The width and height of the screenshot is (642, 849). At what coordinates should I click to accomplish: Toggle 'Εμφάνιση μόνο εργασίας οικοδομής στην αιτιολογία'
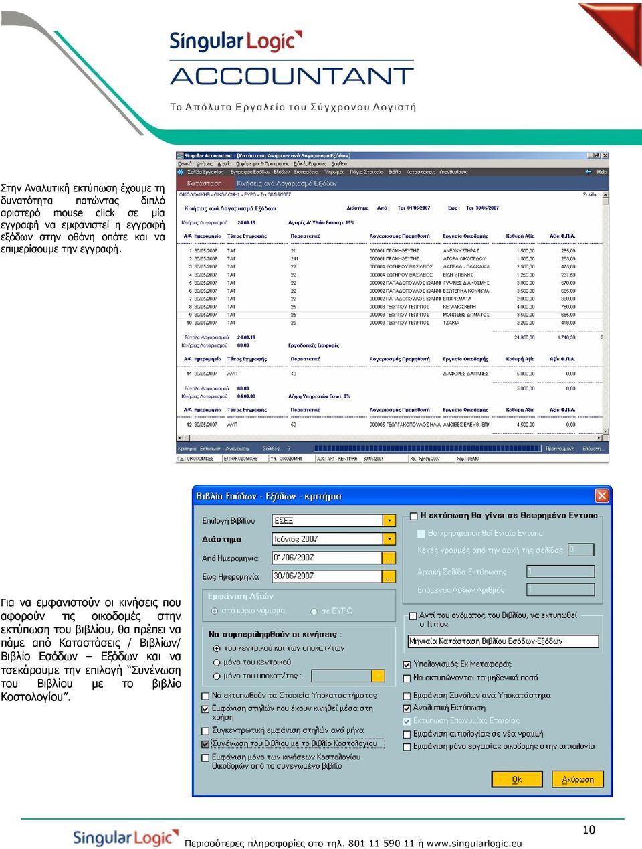407,747
